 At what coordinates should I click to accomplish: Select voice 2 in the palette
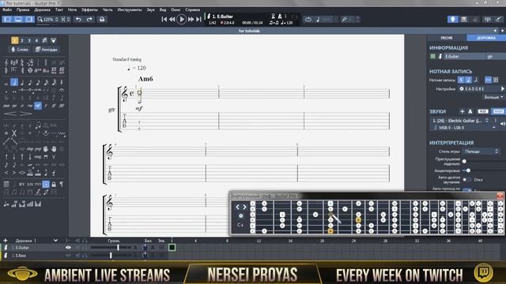[22, 40]
